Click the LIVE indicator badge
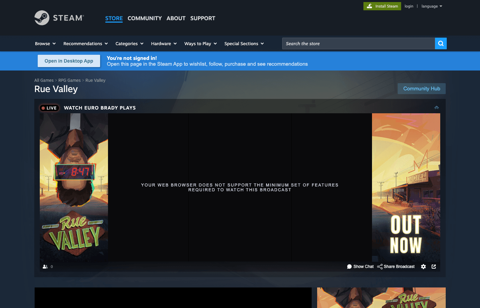 coord(49,108)
